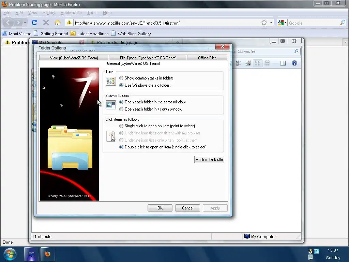Open the Web Slice Gallery bookmark
This screenshot has height=262, width=349.
click(x=131, y=34)
